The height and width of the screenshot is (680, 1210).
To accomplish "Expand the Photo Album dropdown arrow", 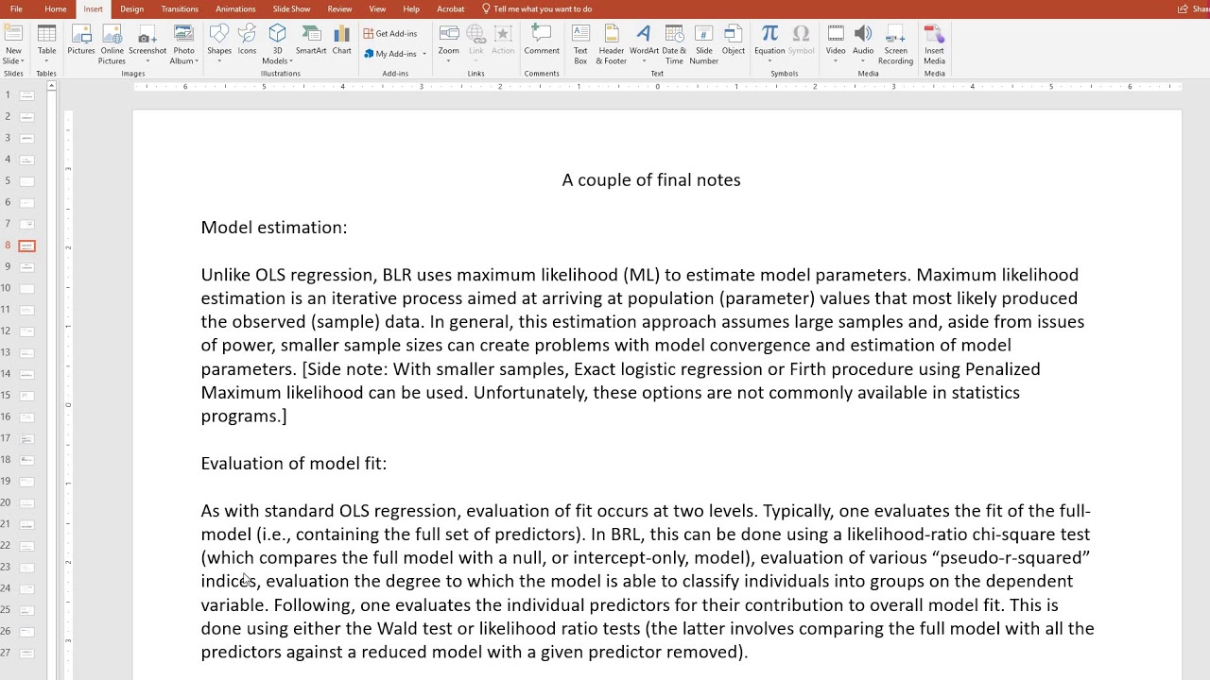I will point(197,61).
